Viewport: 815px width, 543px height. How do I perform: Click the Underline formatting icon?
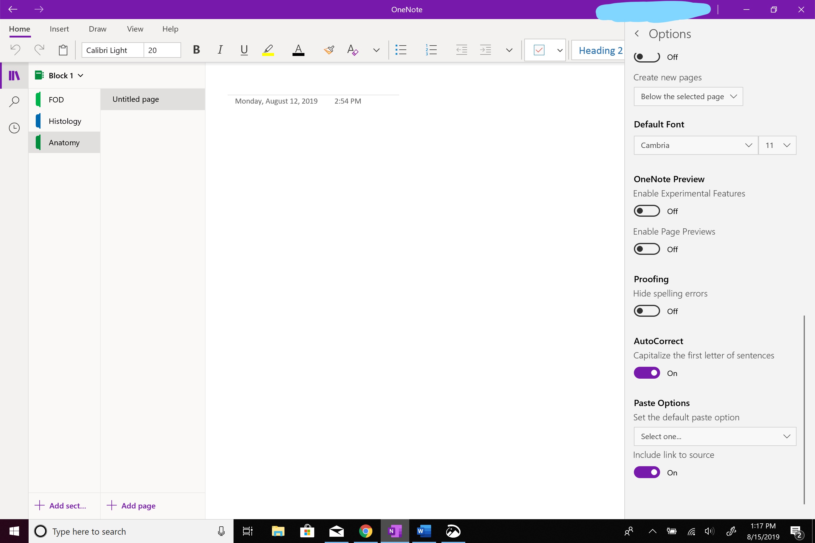[x=244, y=50]
